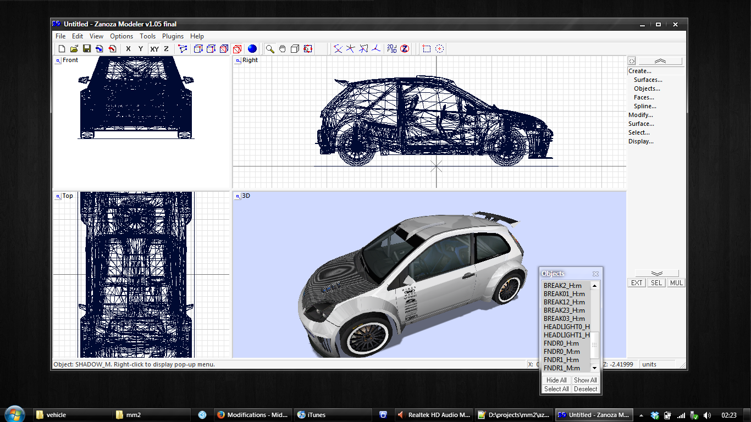Click the Objects list scrollbar thumb

tap(594, 345)
